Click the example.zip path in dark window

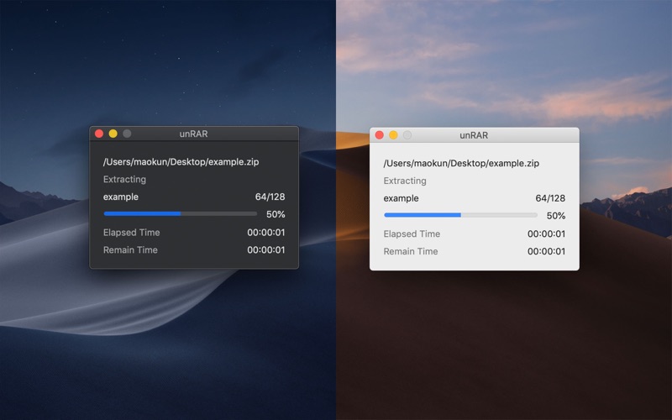[181, 162]
